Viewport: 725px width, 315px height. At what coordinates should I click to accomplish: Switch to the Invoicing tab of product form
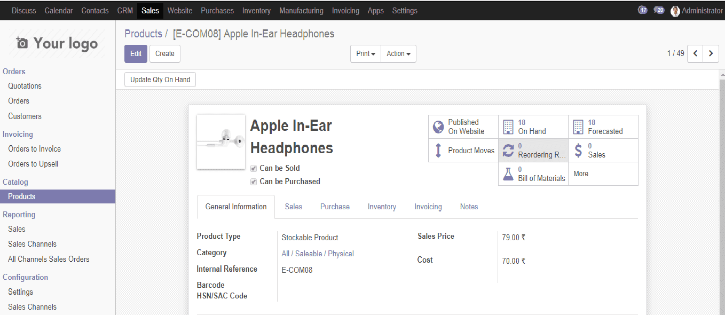pos(428,207)
